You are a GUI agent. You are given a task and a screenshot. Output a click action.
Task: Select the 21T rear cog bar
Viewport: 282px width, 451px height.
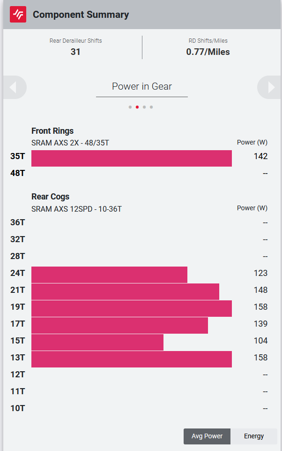click(125, 292)
